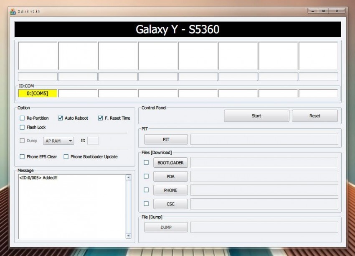Click the DUMP file button
Image resolution: width=355 pixels, height=256 pixels.
point(166,227)
